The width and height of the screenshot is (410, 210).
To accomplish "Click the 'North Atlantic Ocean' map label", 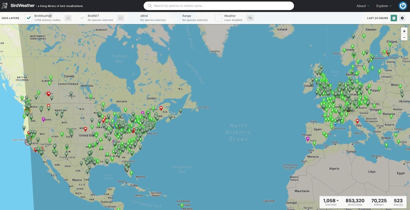I will (x=238, y=132).
